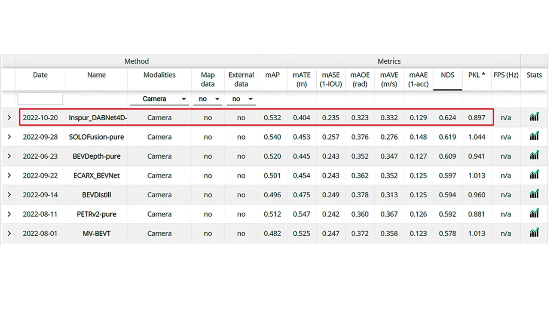Sort by PKL column header
The height and width of the screenshot is (310, 550).
477,75
